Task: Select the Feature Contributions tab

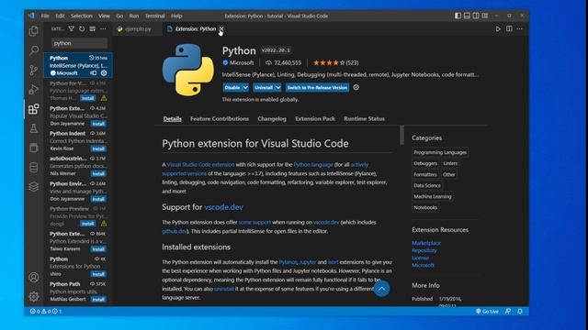Action: click(220, 118)
